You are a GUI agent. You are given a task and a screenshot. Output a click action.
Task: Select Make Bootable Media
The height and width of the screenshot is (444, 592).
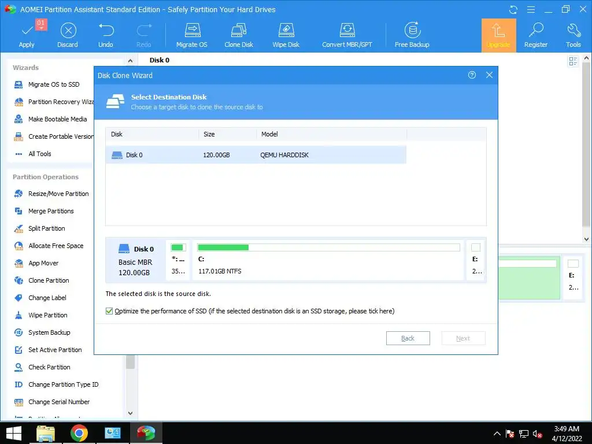50,119
